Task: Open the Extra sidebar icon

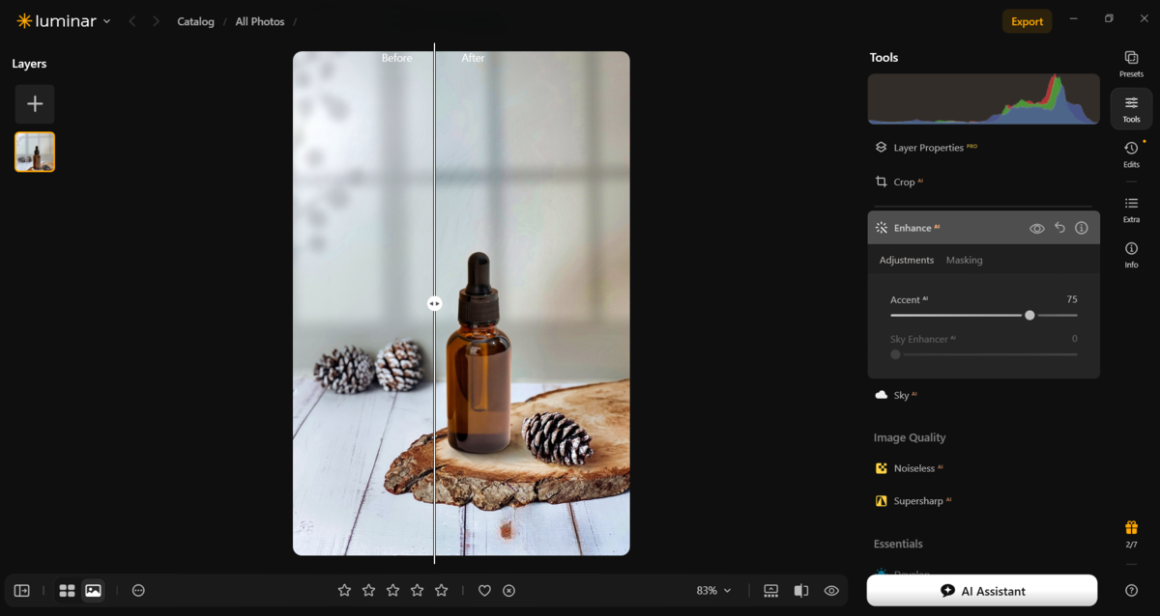Action: point(1131,209)
